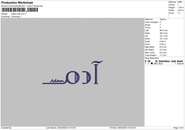Click the total bobbin value '11.17ft'
Viewport: 185px width, 130px height.
[x=163, y=55]
